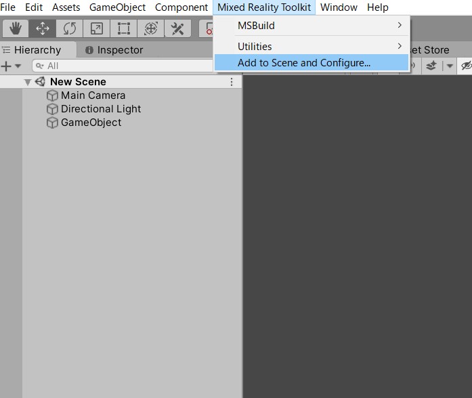
Task: Toggle the scene effects icon
Action: click(x=431, y=65)
